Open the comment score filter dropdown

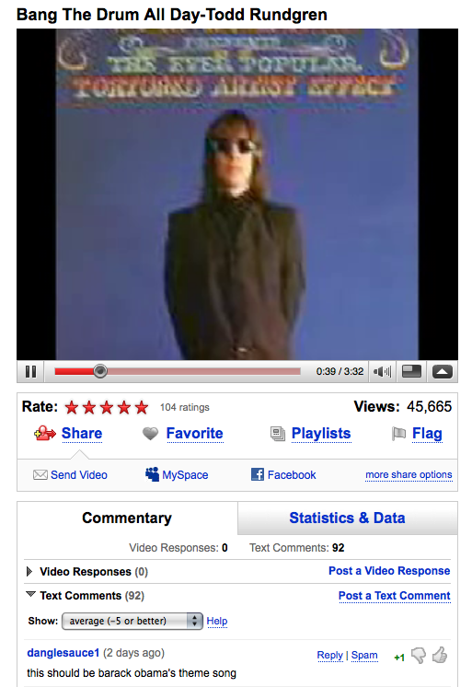(x=132, y=621)
